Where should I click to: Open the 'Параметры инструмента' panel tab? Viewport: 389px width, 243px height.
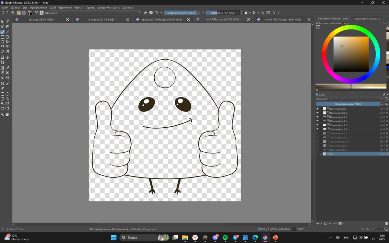[x=367, y=19]
